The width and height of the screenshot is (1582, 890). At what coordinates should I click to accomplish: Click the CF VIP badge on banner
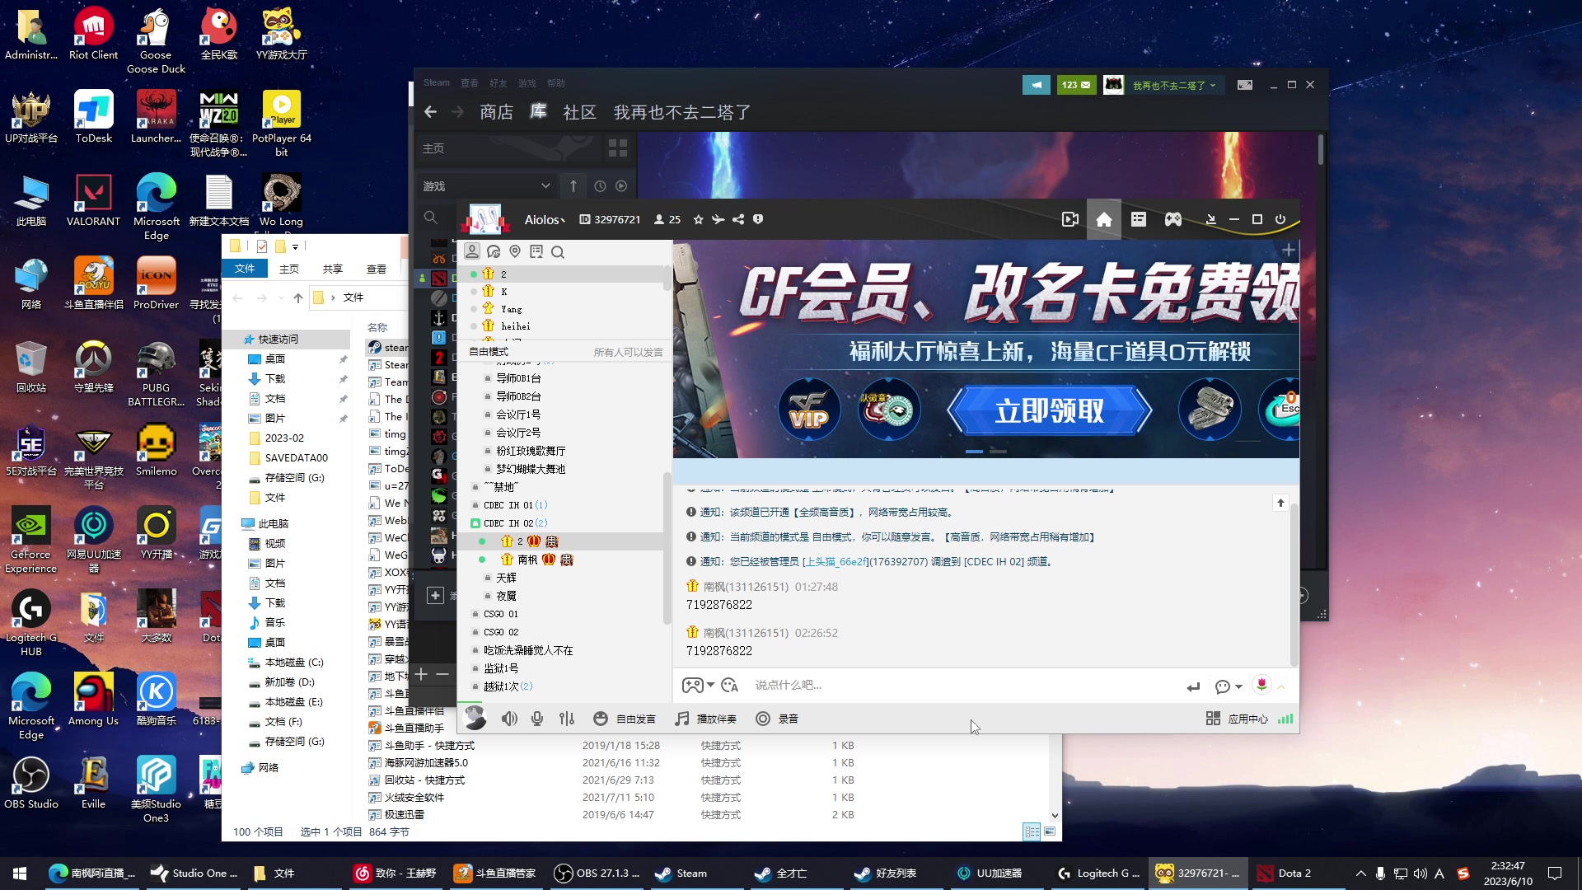click(808, 410)
